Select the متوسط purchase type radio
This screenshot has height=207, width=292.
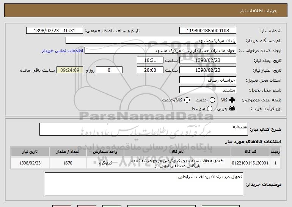(x=210, y=109)
